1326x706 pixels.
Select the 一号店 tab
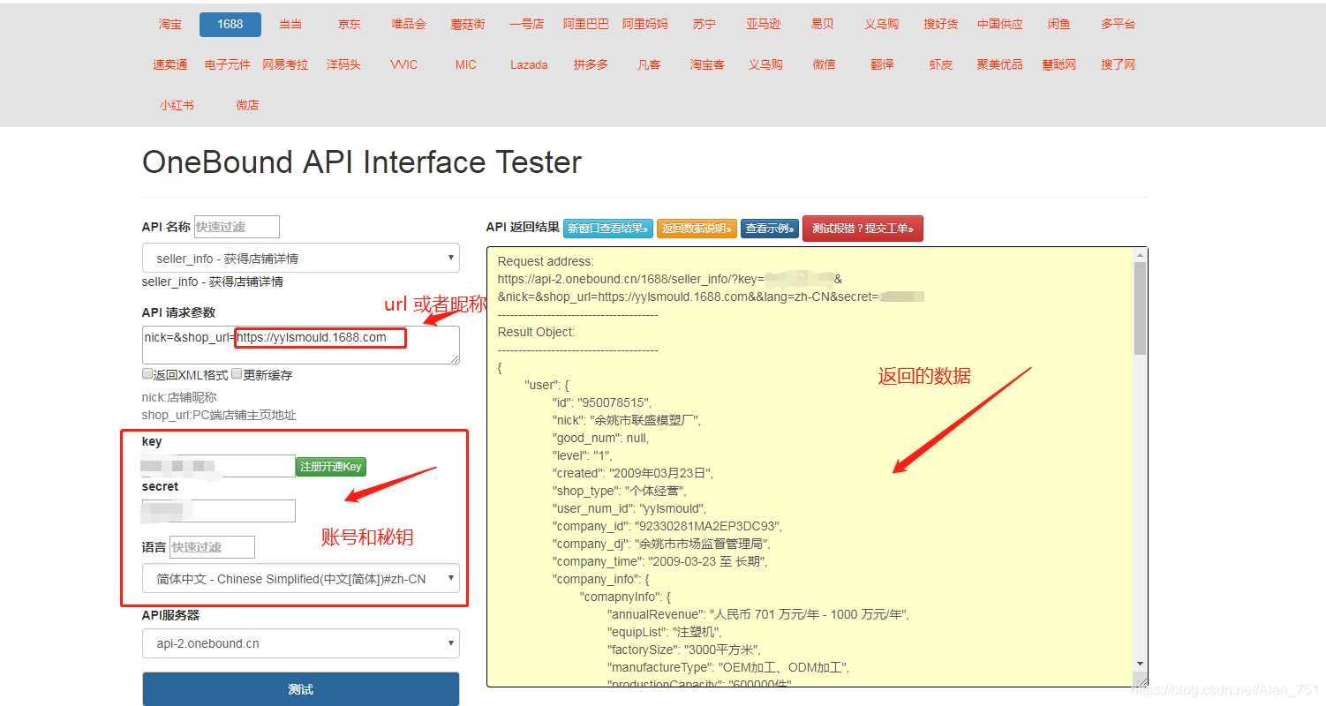pos(527,25)
